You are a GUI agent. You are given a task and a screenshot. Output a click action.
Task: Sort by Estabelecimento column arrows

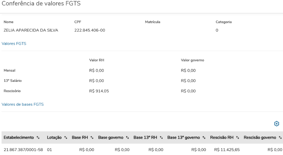(x=38, y=138)
